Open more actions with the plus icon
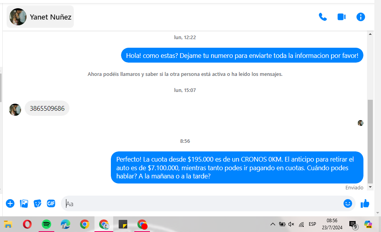This screenshot has height=232, width=381. click(x=10, y=203)
